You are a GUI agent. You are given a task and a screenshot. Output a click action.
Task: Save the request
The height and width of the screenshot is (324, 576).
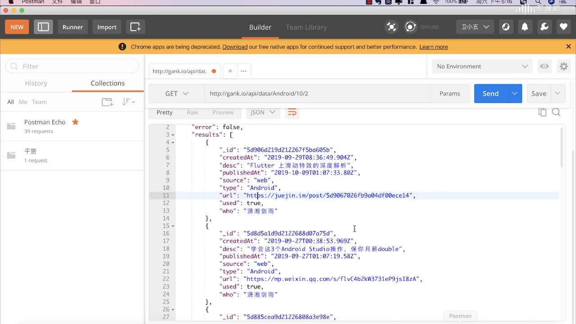tap(539, 94)
